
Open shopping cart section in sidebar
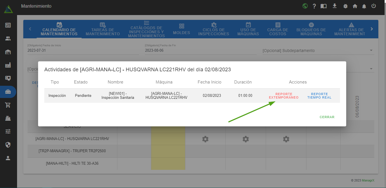[x=8, y=105]
